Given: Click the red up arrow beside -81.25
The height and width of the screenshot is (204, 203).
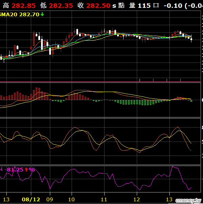Looking at the screenshot, I should 26,169.
